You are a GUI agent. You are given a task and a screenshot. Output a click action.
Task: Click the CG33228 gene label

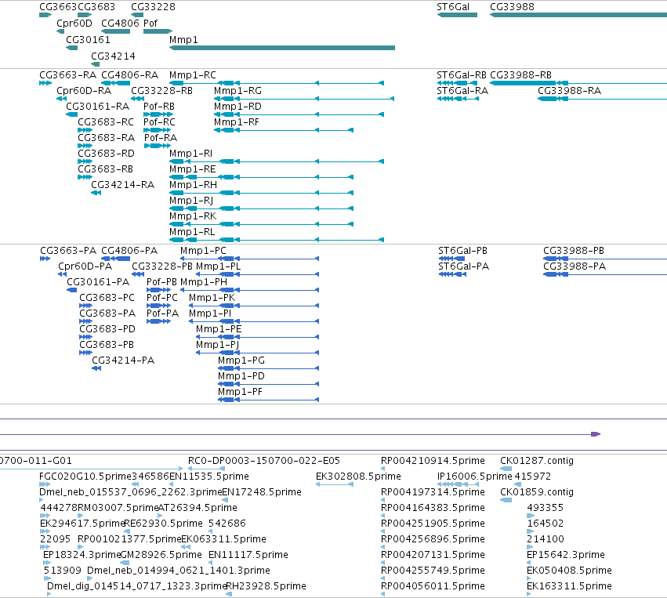[x=153, y=7]
